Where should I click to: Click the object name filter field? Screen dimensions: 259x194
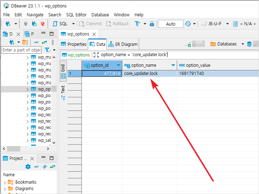[x=21, y=50]
